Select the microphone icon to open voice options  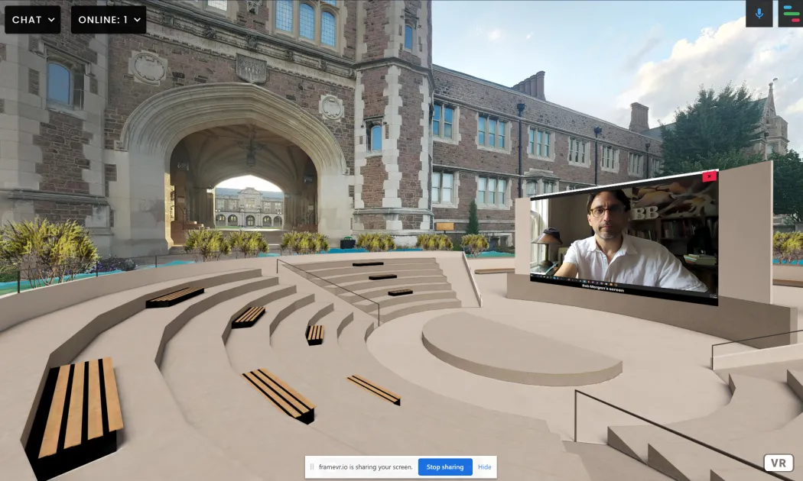759,13
